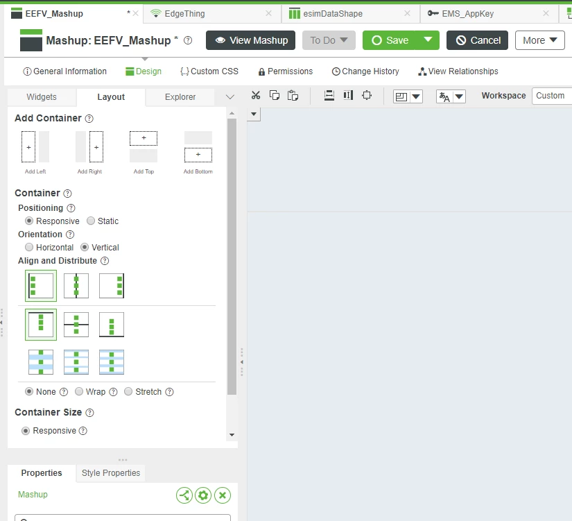Open the Permissions section
Image resolution: width=572 pixels, height=521 pixels.
(286, 71)
